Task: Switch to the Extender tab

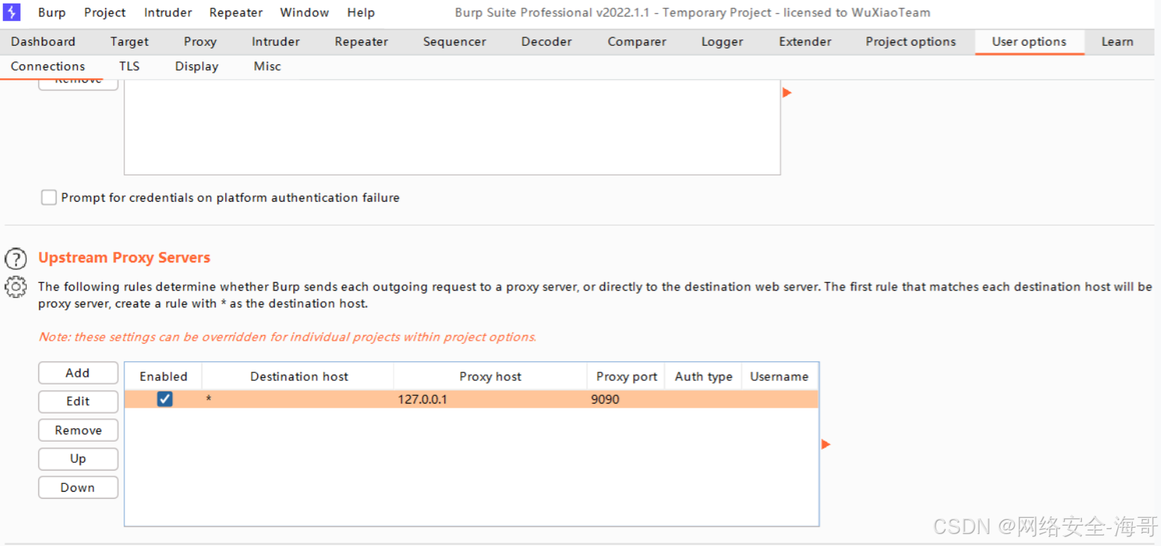Action: 805,42
